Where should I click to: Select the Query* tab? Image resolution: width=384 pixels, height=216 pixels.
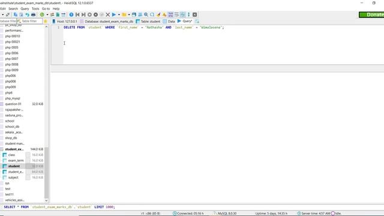pos(185,22)
